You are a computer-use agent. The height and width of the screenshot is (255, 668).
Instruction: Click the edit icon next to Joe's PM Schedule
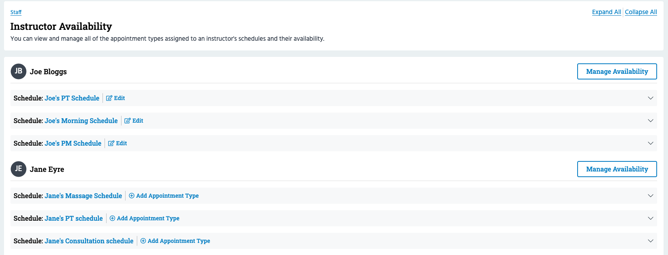click(111, 143)
